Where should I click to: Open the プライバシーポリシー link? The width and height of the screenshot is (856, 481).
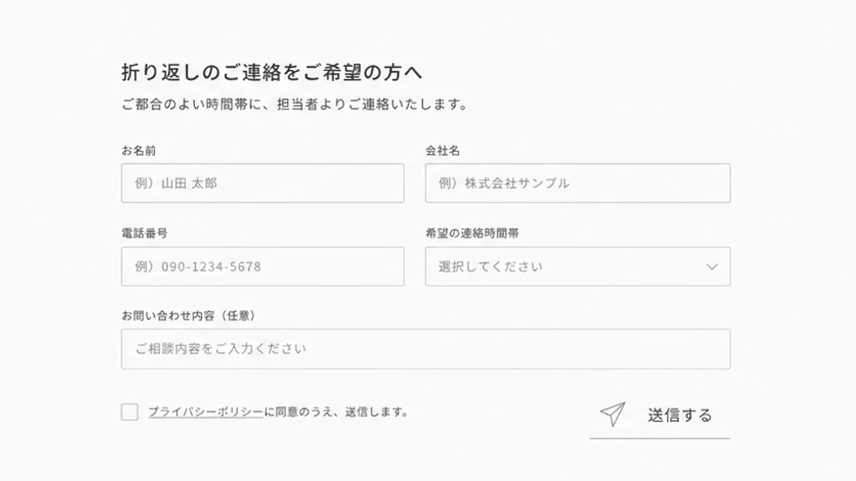(x=206, y=412)
